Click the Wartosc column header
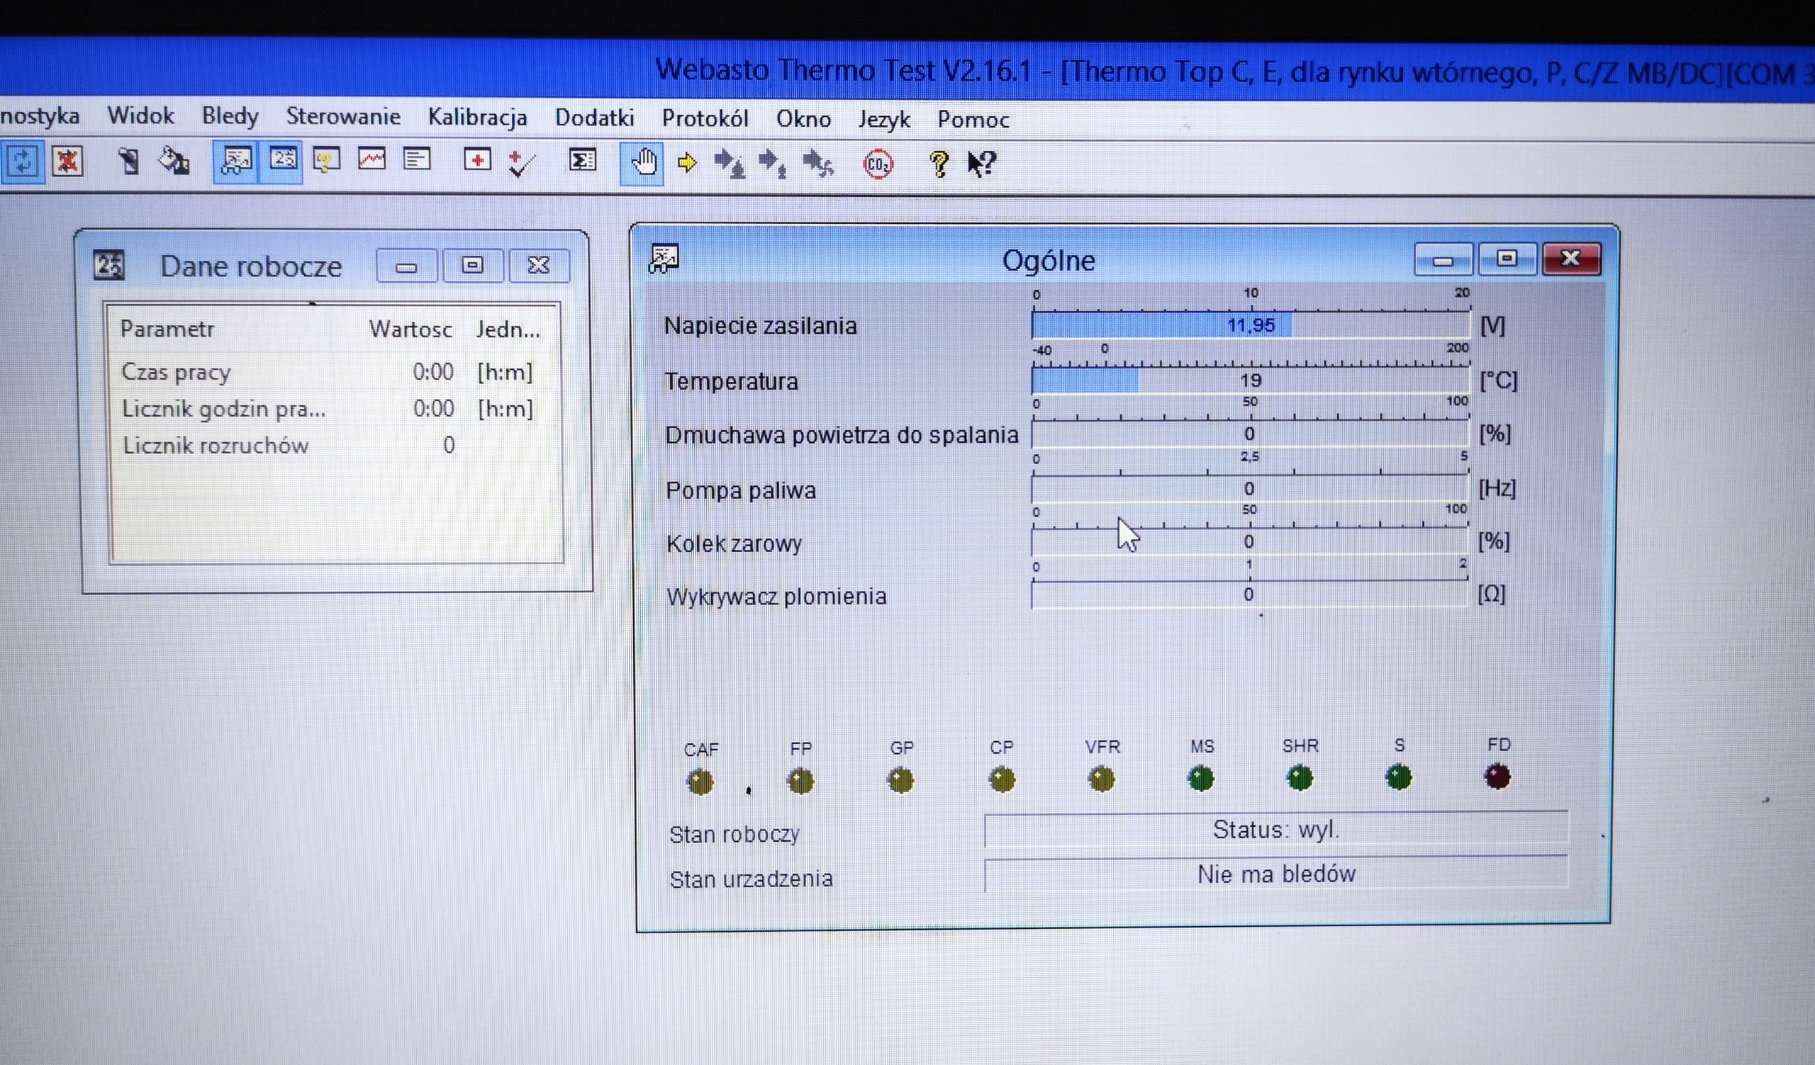The height and width of the screenshot is (1065, 1815). point(410,329)
